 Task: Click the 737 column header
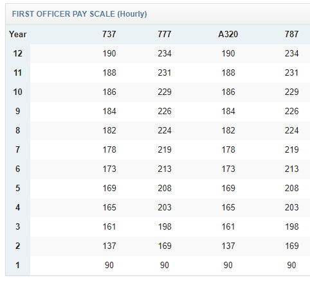(109, 34)
